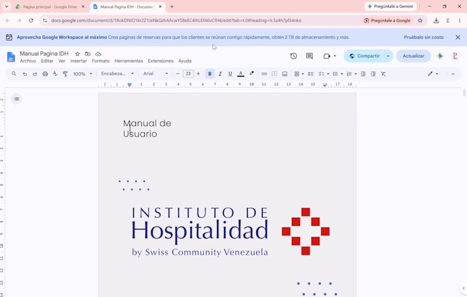Expand Compartir quick options arrow
Screen dimensions: 467x297
coord(388,56)
